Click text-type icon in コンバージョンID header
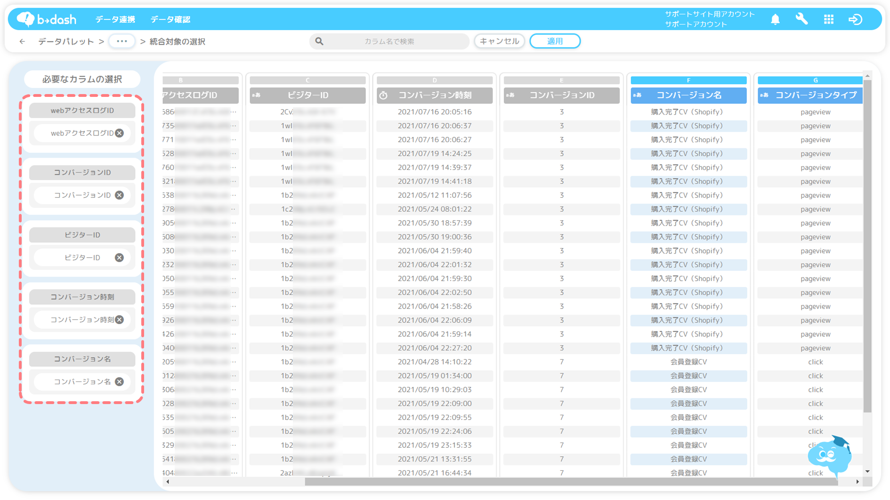 tap(510, 95)
